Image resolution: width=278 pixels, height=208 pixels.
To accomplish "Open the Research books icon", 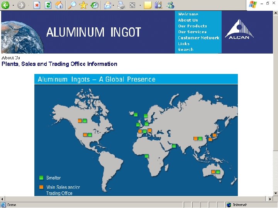I will [x=159, y=5].
